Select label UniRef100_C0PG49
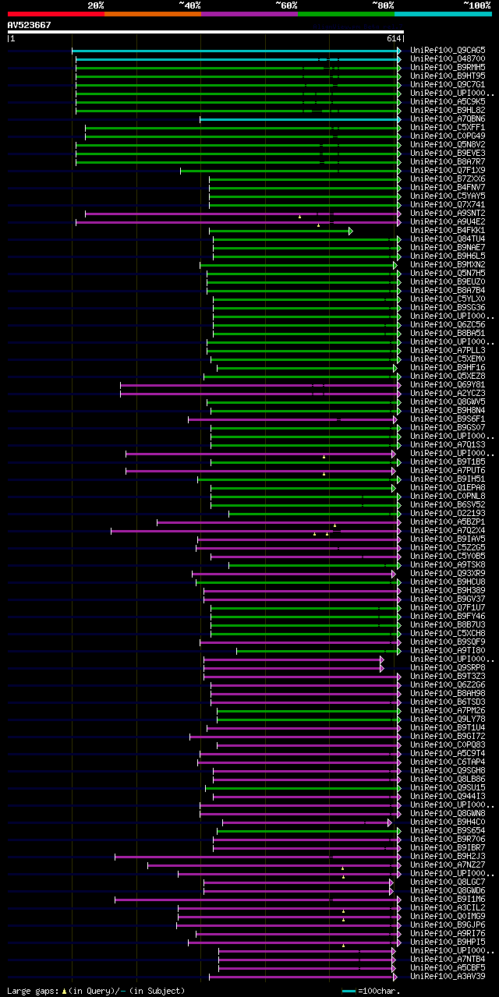The width and height of the screenshot is (499, 997). coord(447,136)
